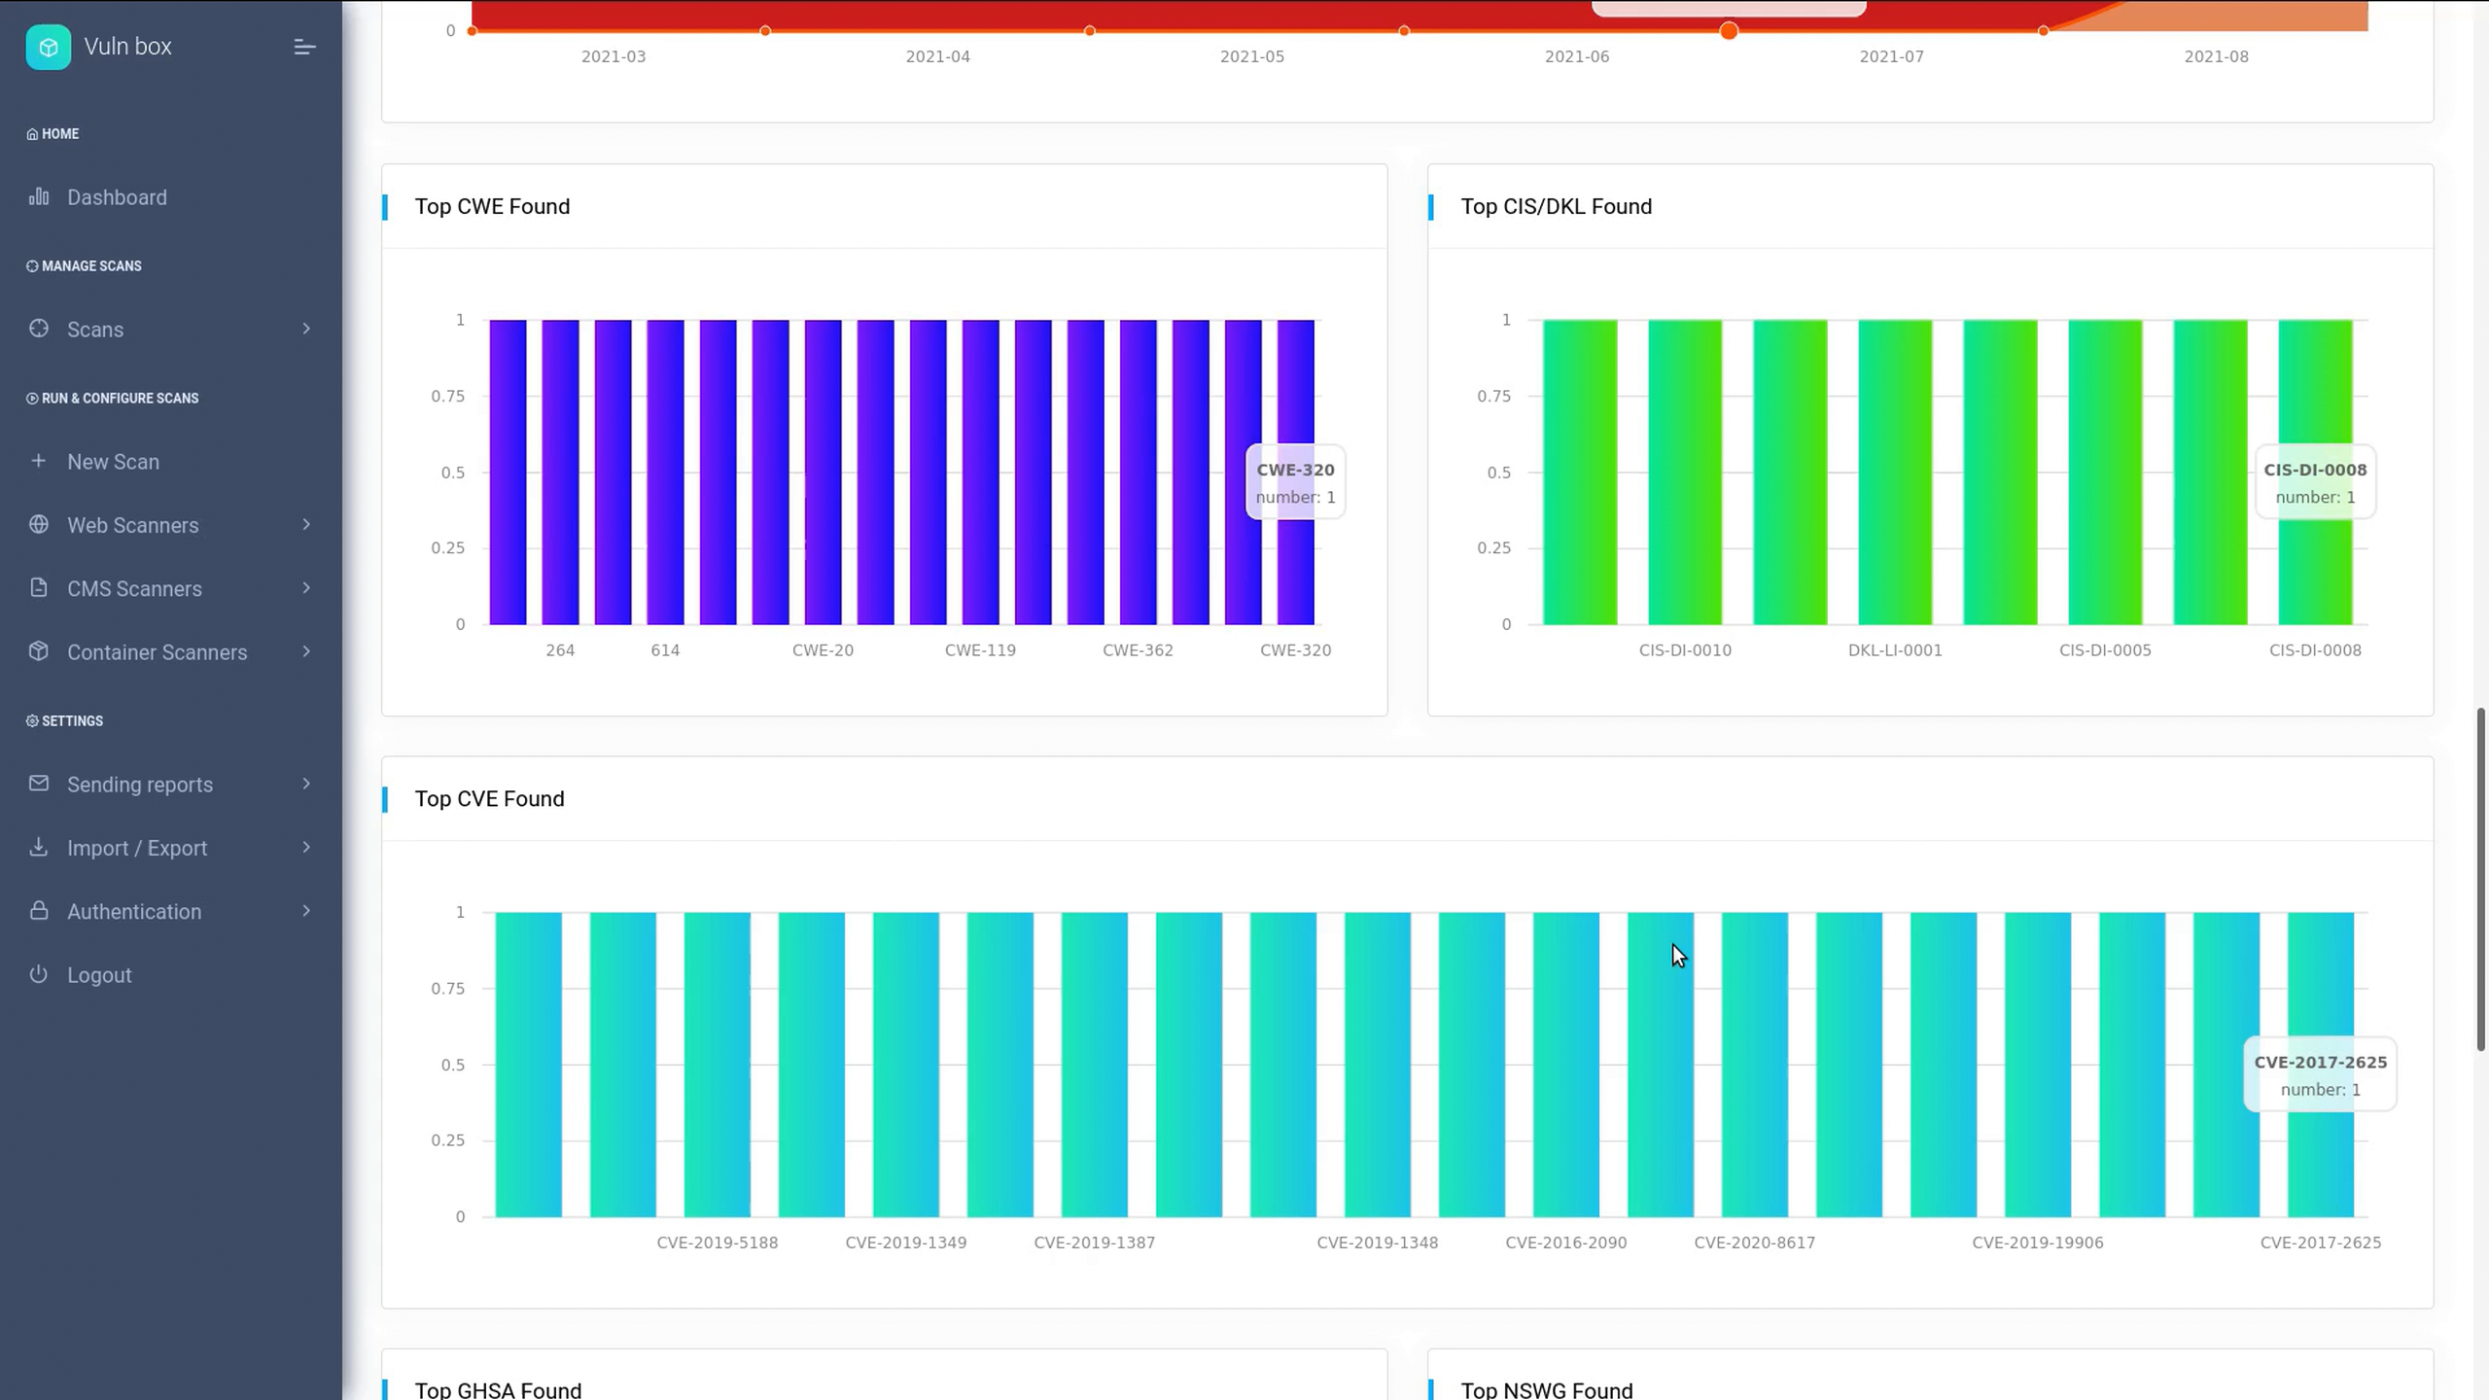Click the CIS-DI-0008 bar in CIS/DKL chart
Viewport: 2489px width, 1400px height.
2315,472
